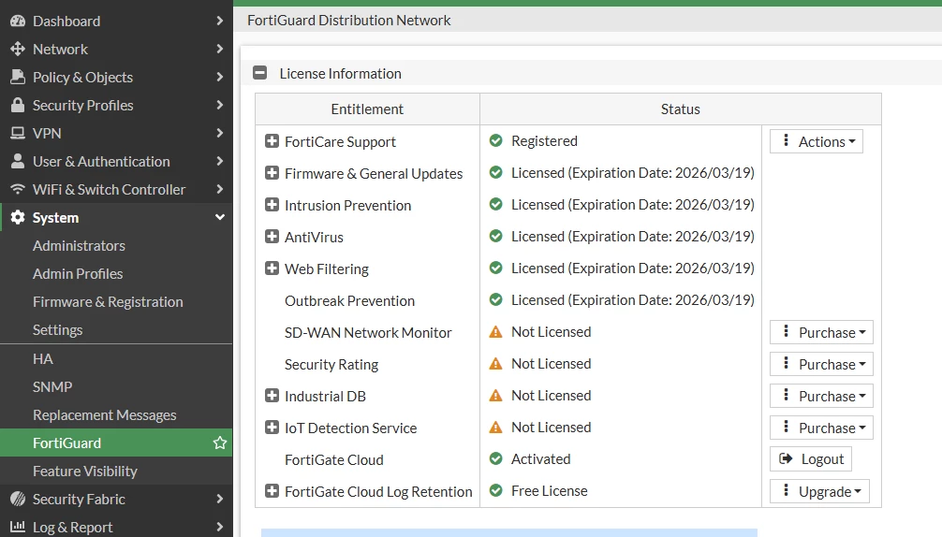Click the Web Filtering licensed check icon
The image size is (942, 537).
pyautogui.click(x=495, y=268)
